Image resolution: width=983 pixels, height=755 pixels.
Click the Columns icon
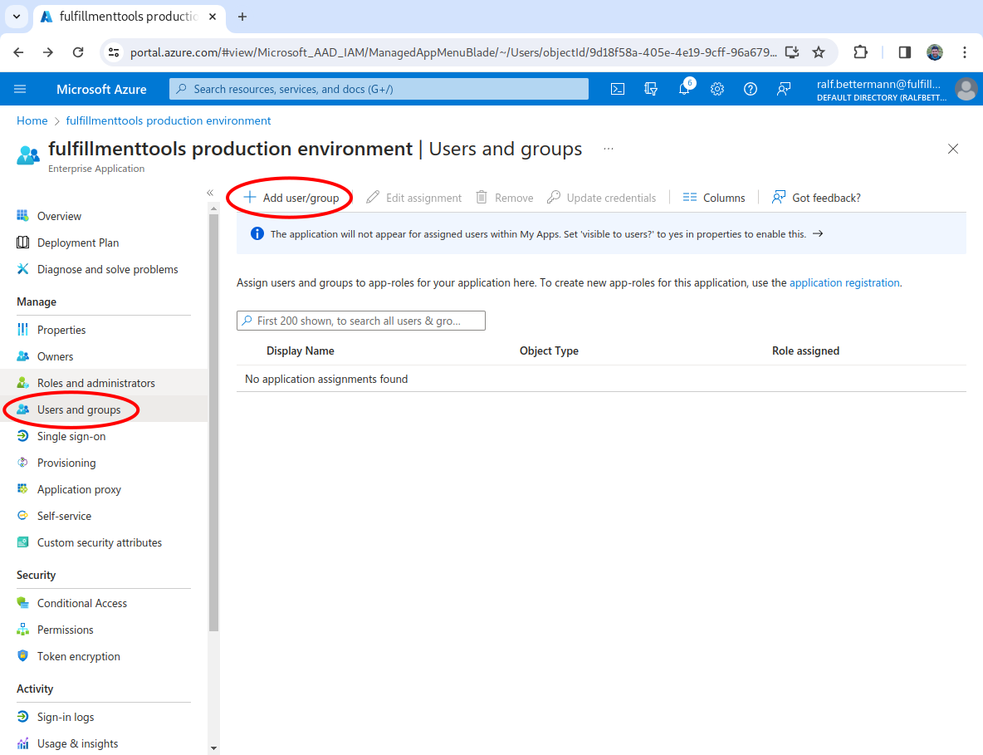pyautogui.click(x=690, y=197)
